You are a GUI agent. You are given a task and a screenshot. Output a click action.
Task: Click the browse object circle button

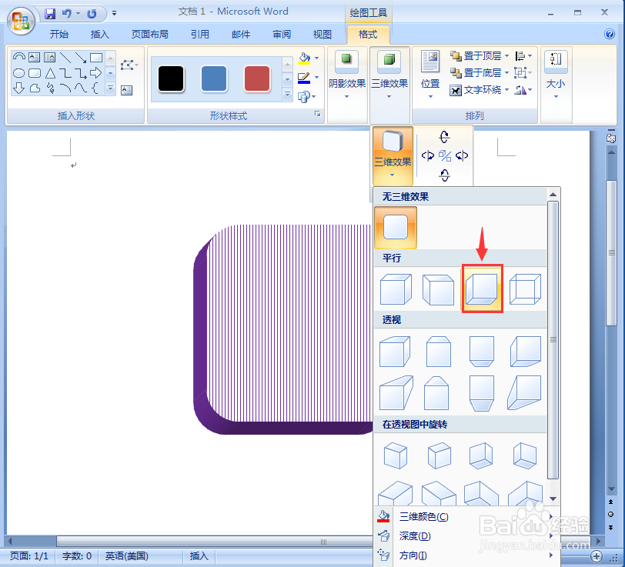610,515
